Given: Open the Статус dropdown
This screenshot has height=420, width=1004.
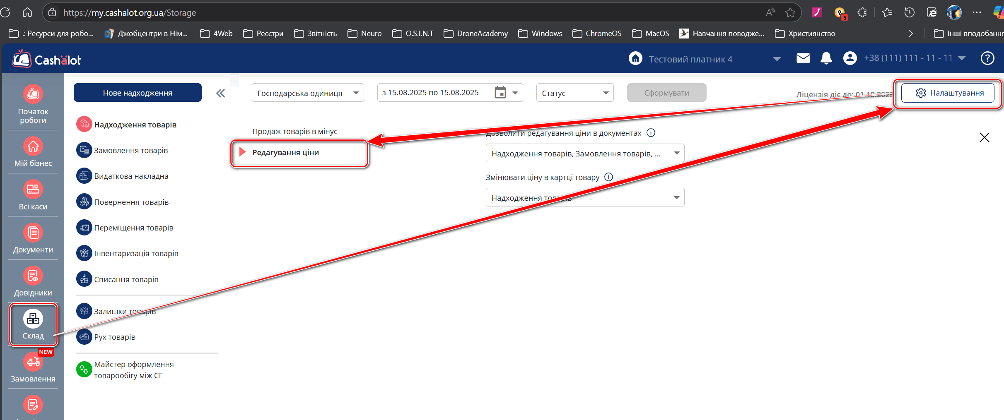Looking at the screenshot, I should pos(574,93).
